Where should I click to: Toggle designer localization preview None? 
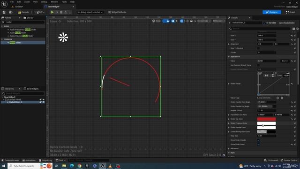pos(156,21)
